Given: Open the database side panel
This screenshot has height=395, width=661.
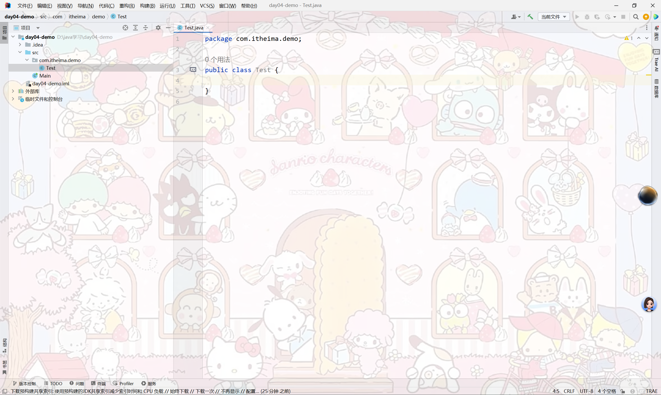Looking at the screenshot, I should 657,89.
